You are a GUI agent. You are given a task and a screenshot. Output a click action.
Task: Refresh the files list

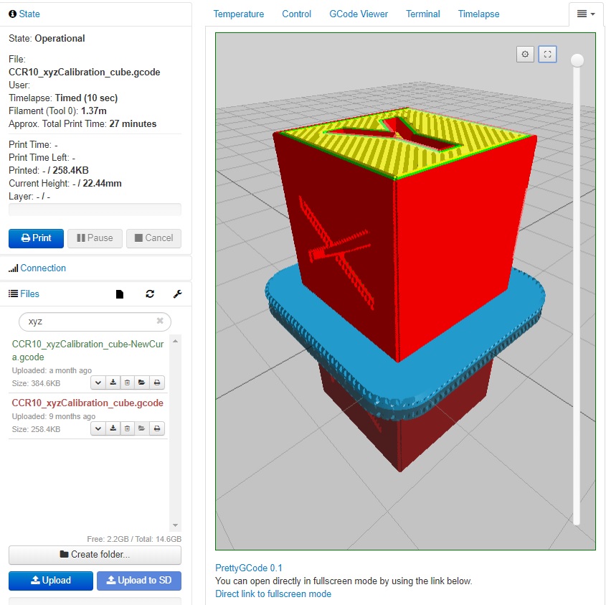149,294
